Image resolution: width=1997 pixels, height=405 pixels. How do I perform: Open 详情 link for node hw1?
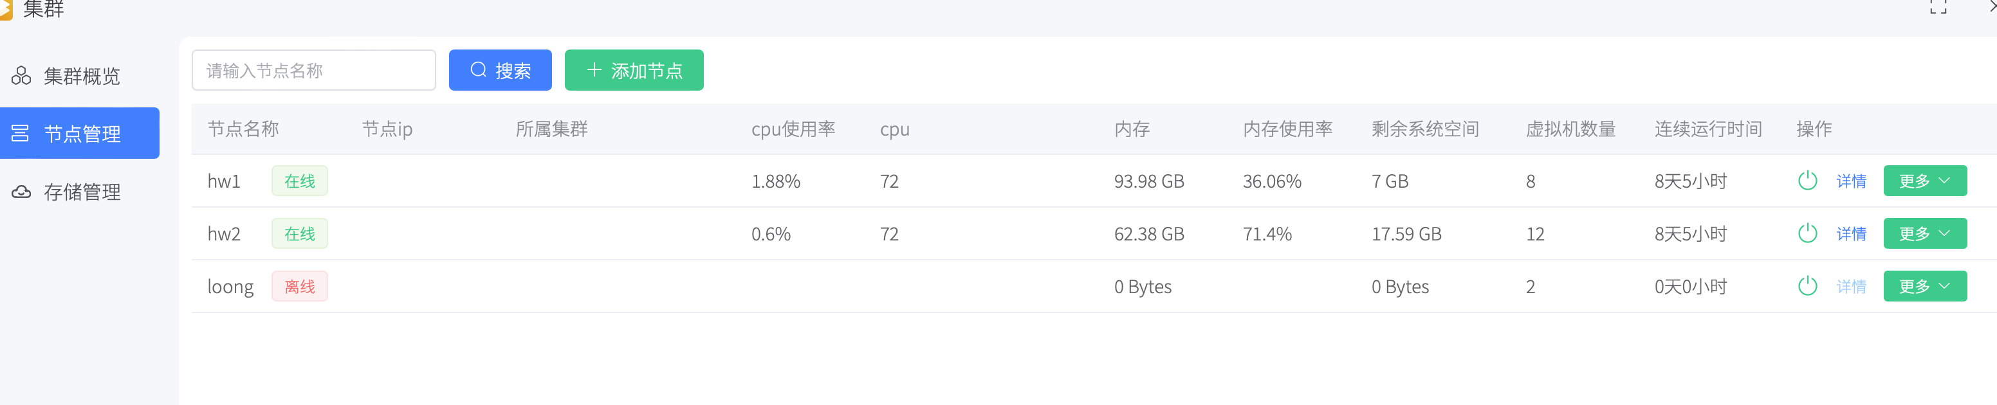[x=1850, y=181]
